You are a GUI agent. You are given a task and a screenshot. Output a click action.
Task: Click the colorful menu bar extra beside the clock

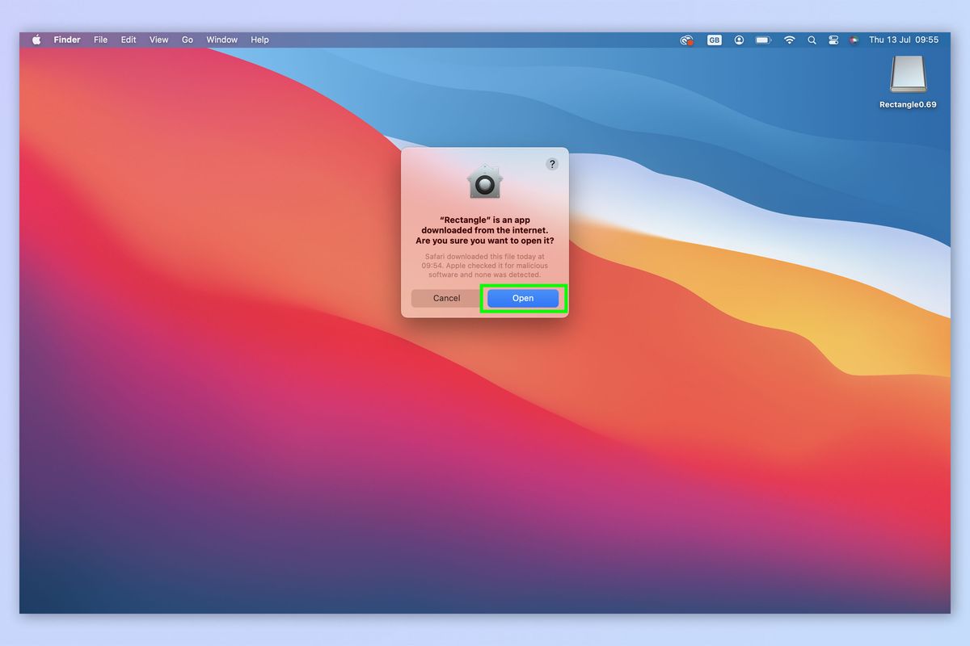(x=854, y=40)
